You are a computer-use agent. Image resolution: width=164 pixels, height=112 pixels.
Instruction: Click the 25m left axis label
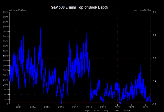point(5,80)
